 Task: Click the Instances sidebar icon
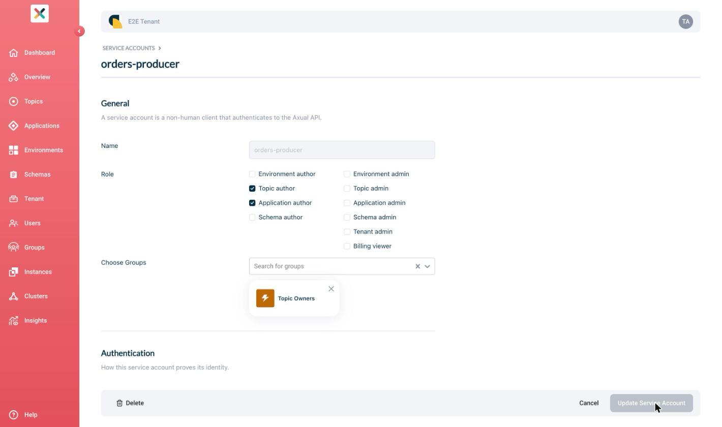click(14, 272)
